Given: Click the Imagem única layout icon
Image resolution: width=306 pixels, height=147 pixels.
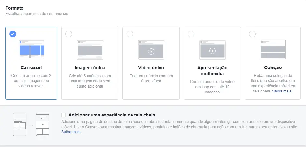Looking at the screenshot, I should pyautogui.click(x=90, y=50).
